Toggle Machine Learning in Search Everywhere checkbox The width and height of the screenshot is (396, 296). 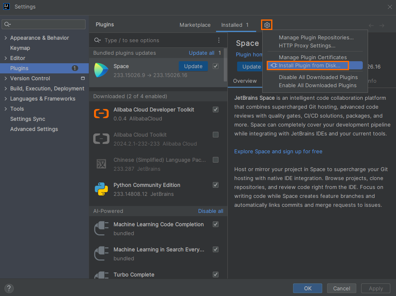coord(215,249)
